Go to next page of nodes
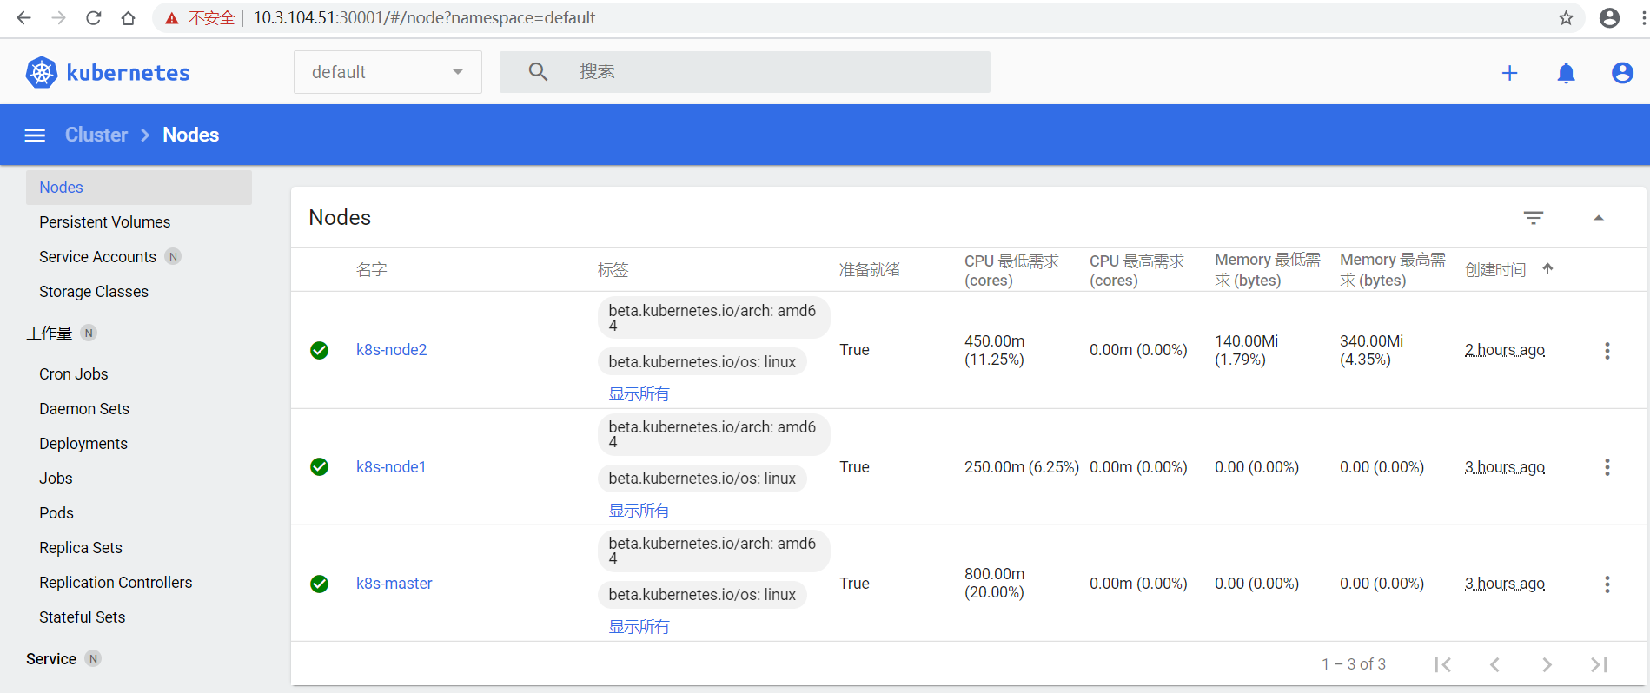The height and width of the screenshot is (693, 1650). click(x=1547, y=664)
